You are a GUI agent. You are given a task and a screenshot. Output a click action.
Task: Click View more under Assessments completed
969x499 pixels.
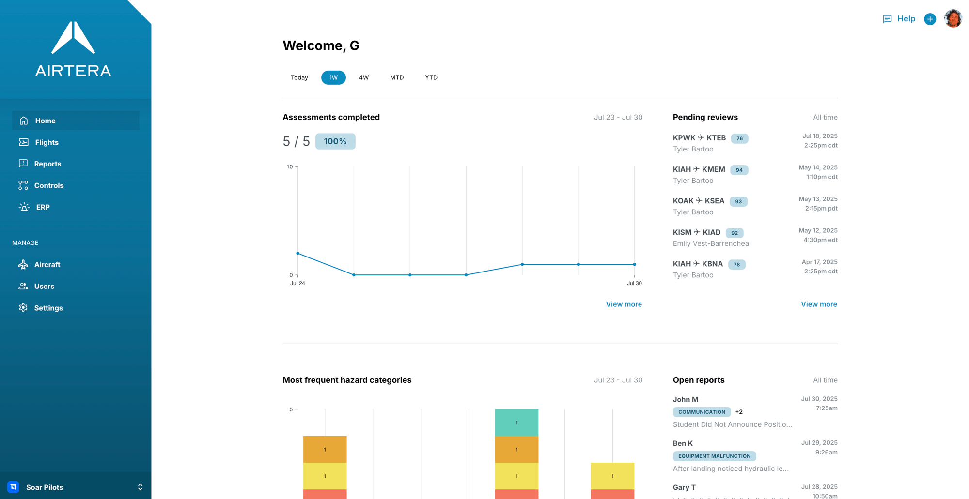pyautogui.click(x=624, y=304)
